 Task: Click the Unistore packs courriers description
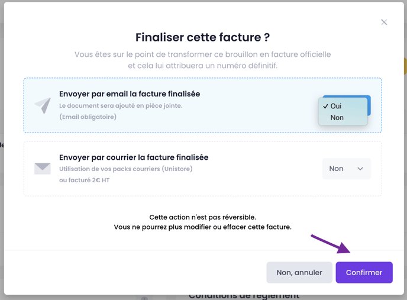click(x=126, y=169)
